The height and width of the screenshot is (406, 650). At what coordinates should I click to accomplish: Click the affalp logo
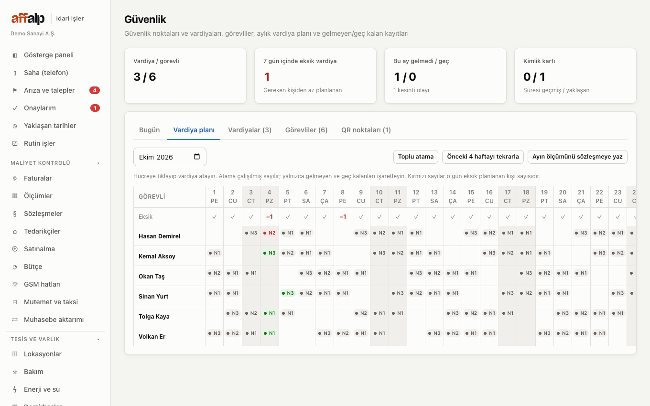pos(28,19)
